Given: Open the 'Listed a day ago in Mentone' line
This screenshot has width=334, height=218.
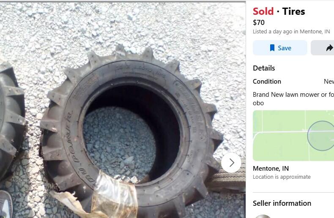Looking at the screenshot, I should [x=291, y=32].
